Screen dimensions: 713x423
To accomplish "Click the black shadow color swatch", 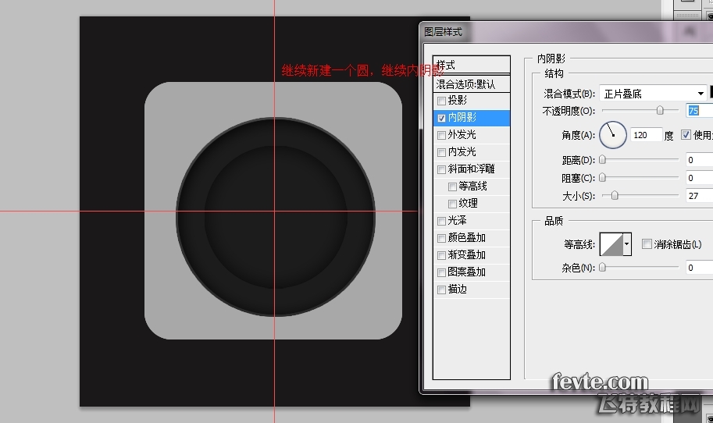I will (711, 93).
